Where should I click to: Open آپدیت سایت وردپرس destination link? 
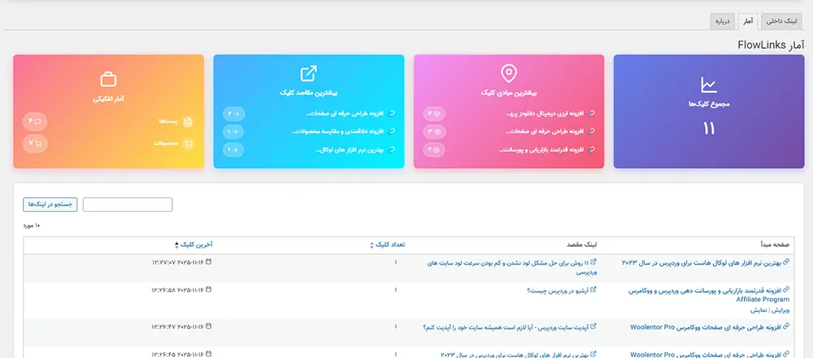coord(506,327)
